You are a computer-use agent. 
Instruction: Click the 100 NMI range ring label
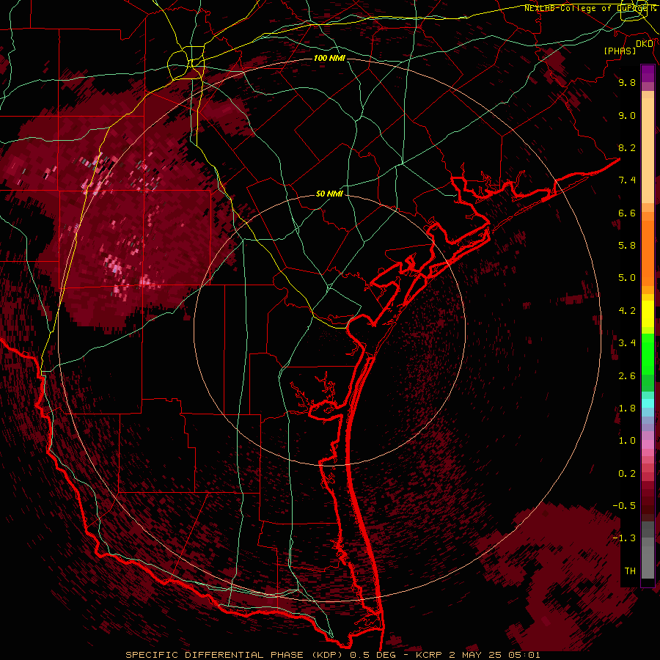pyautogui.click(x=329, y=58)
